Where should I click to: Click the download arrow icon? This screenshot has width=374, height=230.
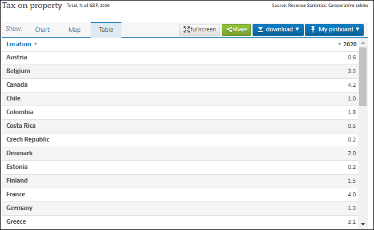pyautogui.click(x=261, y=30)
